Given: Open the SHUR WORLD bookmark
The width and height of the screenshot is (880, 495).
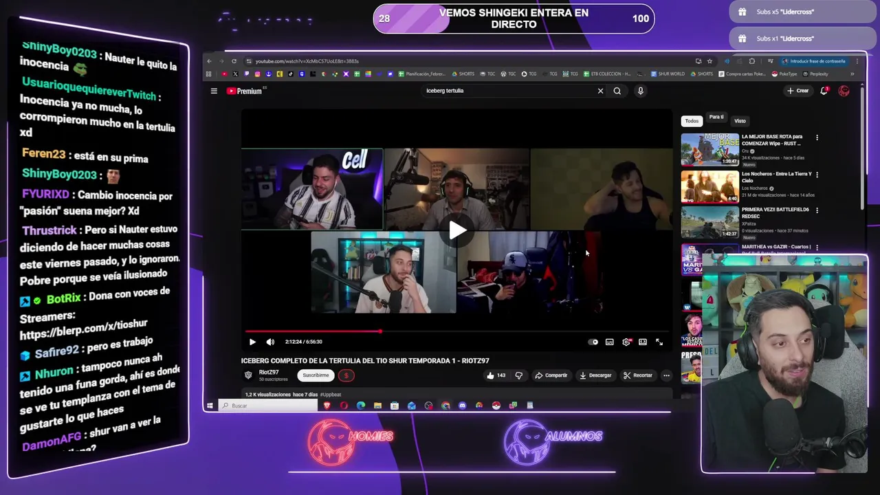Looking at the screenshot, I should tap(668, 74).
